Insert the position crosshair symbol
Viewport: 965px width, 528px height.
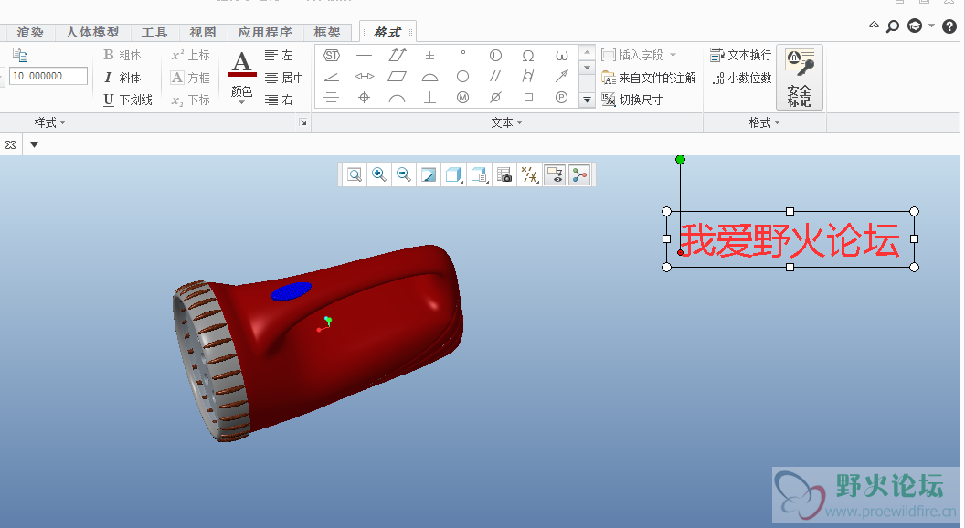click(365, 97)
